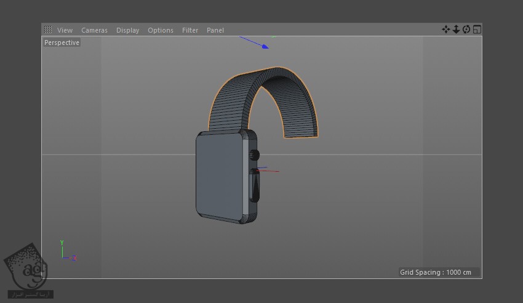The height and width of the screenshot is (303, 523).
Task: Click the round digital crown on watch
Action: tap(254, 155)
